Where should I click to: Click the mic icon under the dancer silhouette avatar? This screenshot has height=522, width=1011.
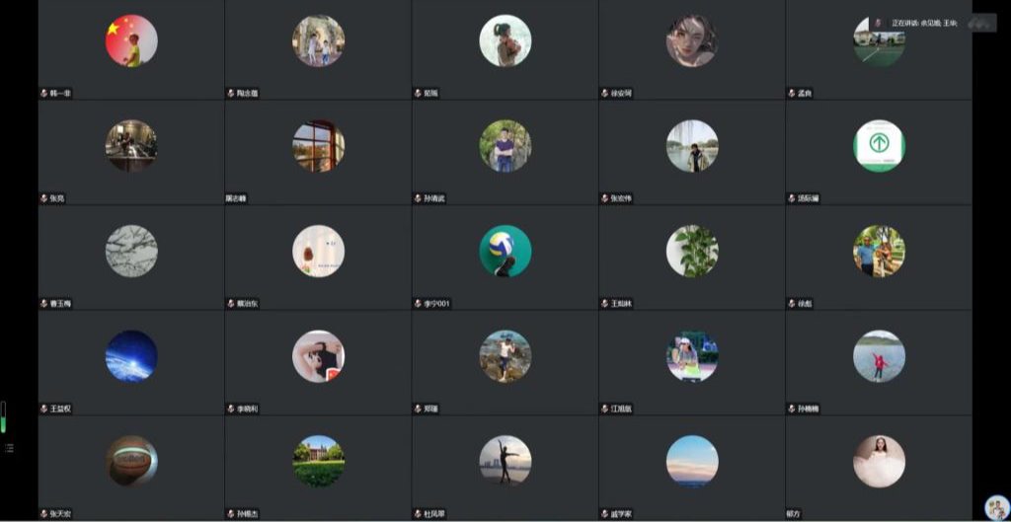[x=419, y=514]
